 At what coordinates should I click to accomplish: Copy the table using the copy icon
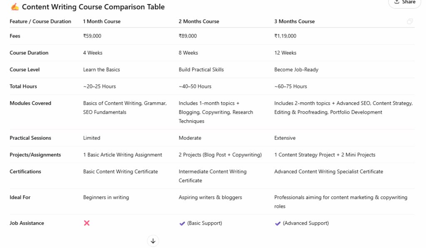click(410, 22)
